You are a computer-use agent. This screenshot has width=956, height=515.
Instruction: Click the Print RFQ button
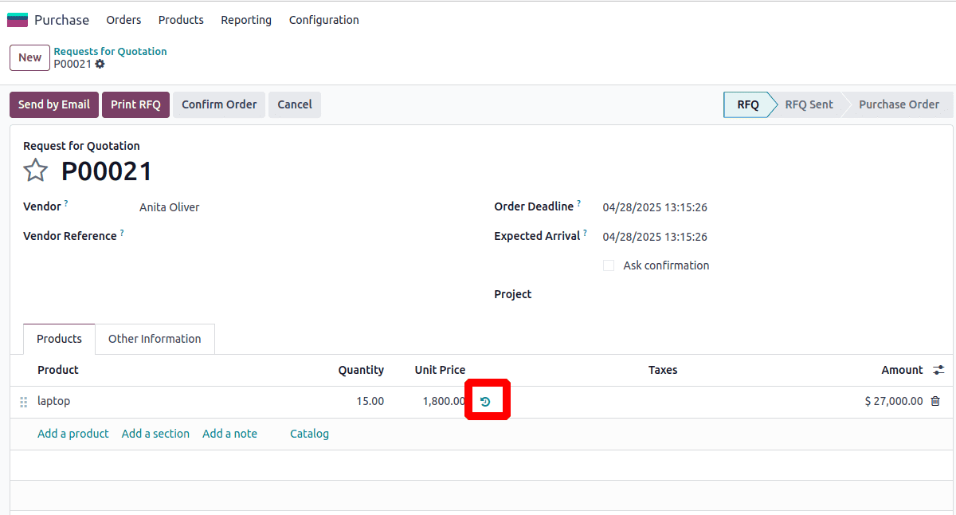click(x=135, y=104)
